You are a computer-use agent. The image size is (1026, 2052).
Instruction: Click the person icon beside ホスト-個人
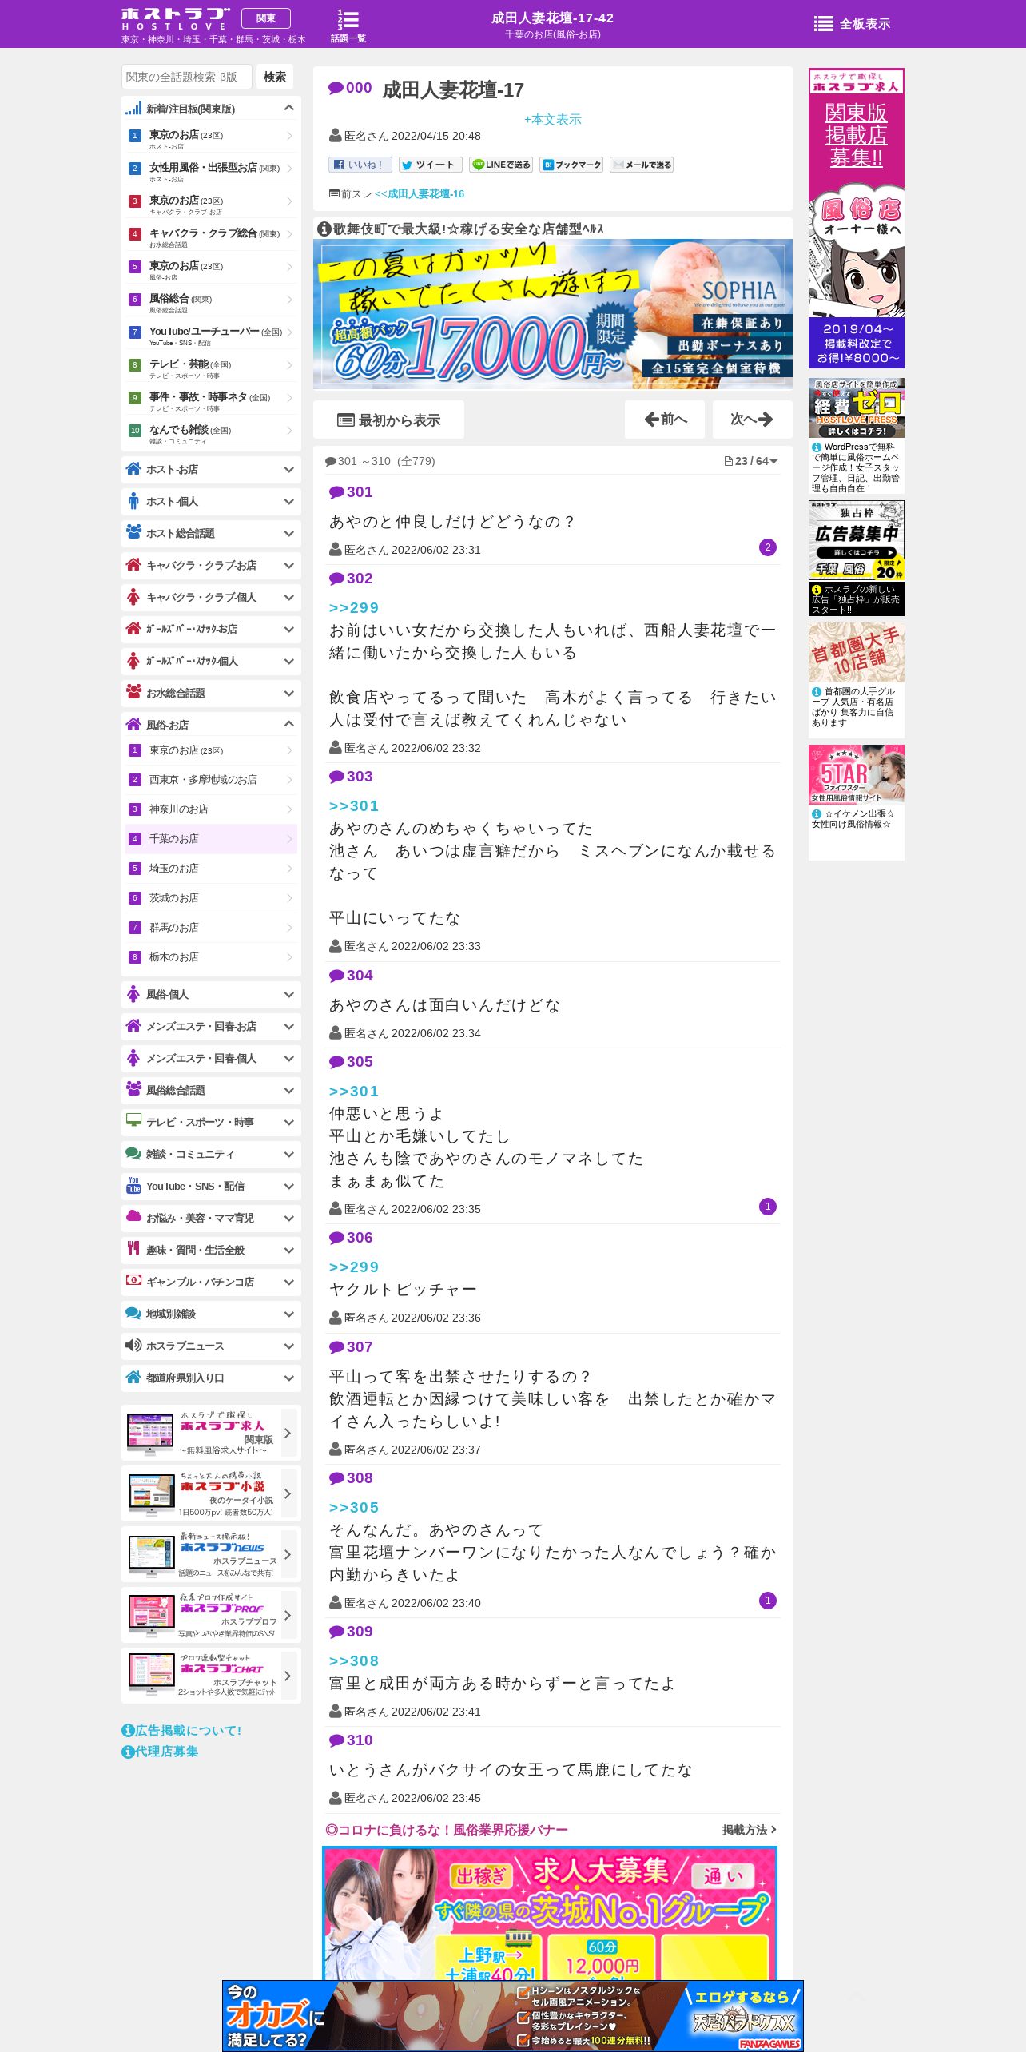click(x=133, y=501)
